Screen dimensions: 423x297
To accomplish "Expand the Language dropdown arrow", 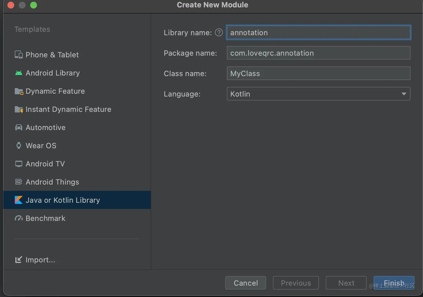I will 404,94.
